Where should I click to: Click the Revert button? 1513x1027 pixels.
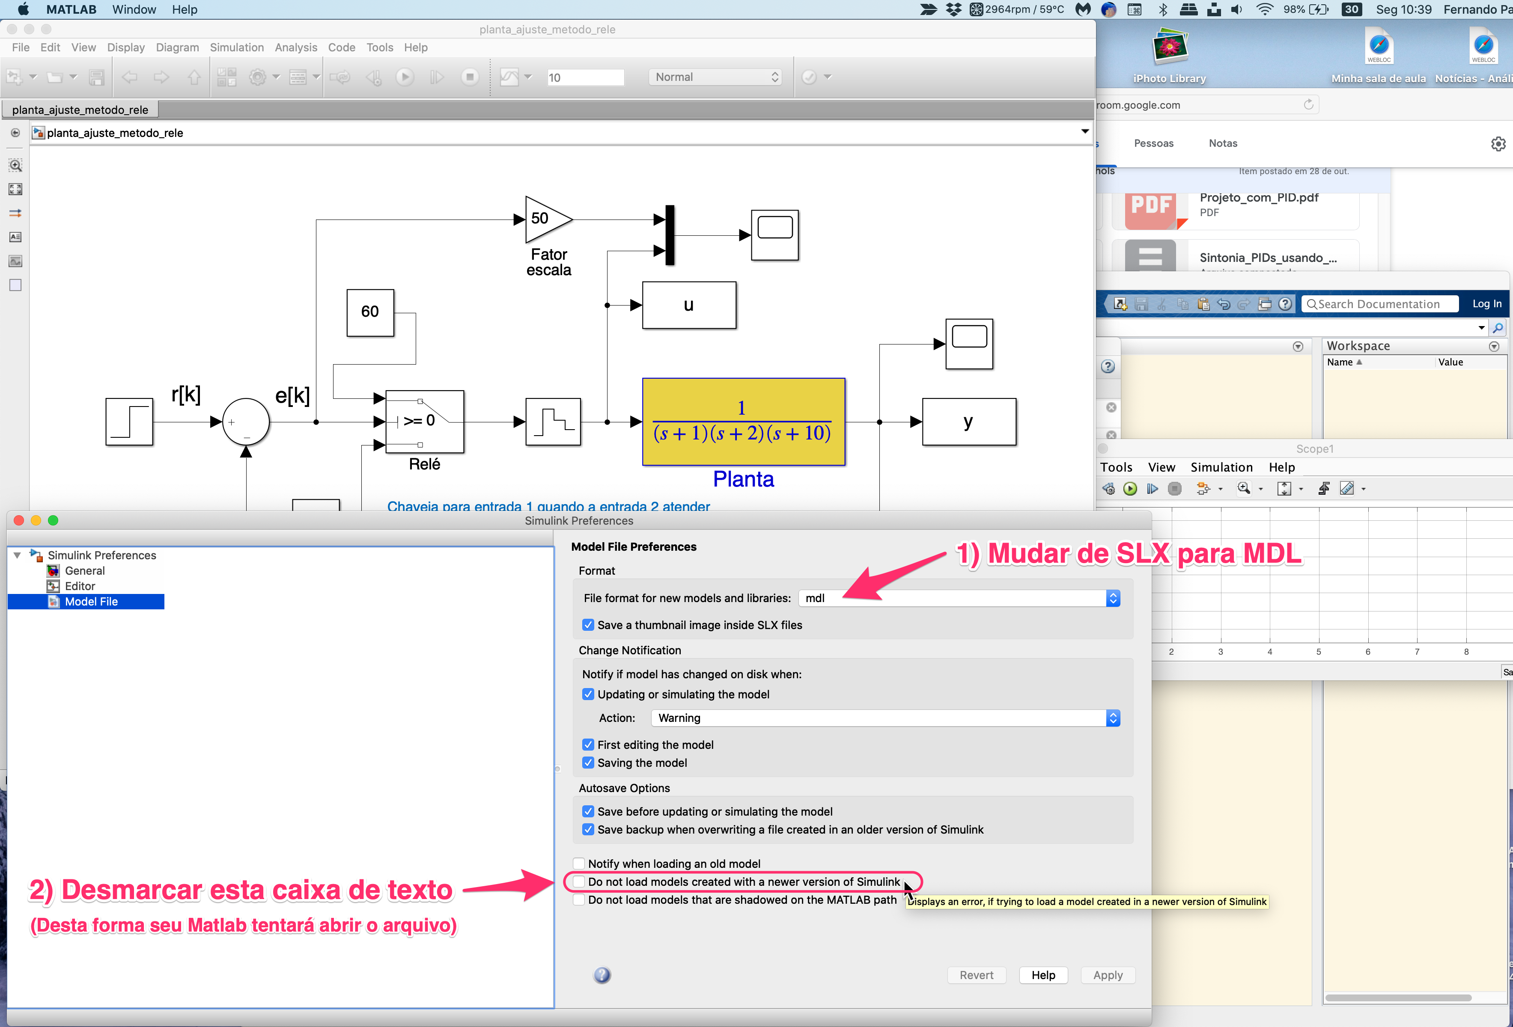[976, 975]
